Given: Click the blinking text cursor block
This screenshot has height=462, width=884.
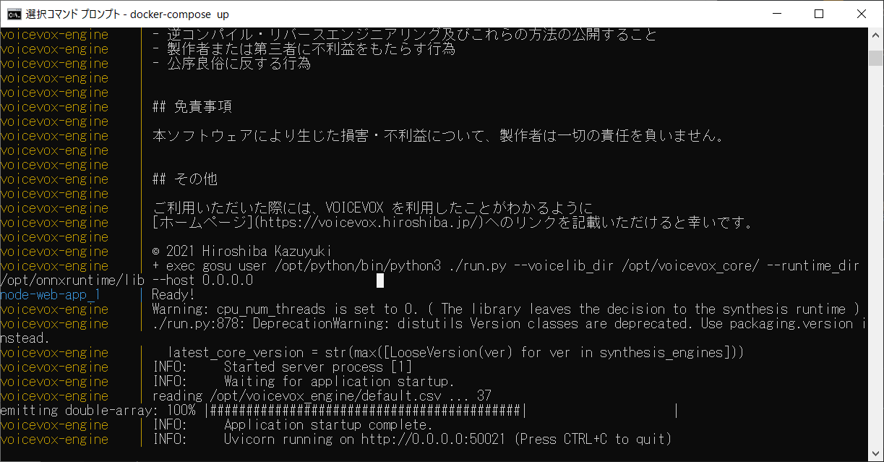Looking at the screenshot, I should [x=379, y=280].
